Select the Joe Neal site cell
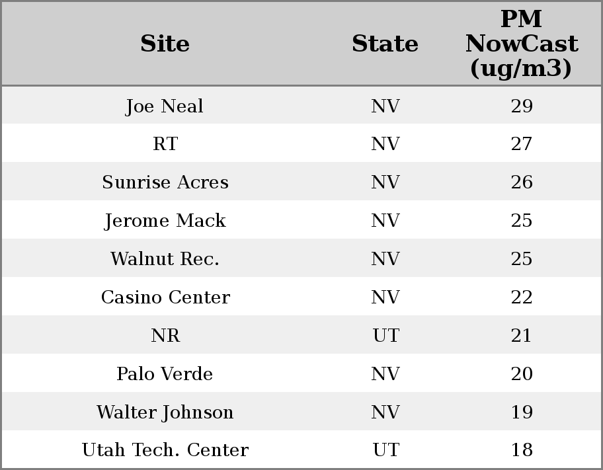The height and width of the screenshot is (470, 603). (165, 106)
